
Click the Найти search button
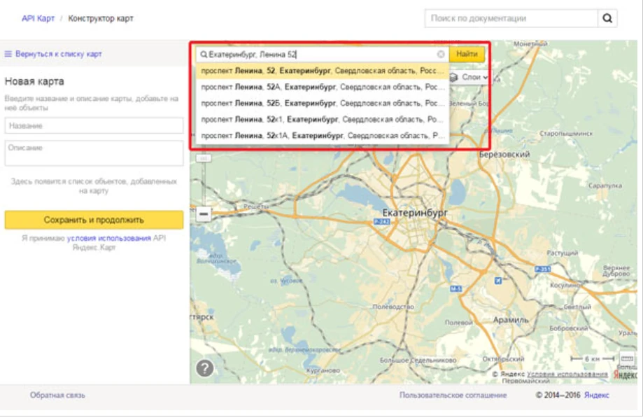tap(467, 54)
